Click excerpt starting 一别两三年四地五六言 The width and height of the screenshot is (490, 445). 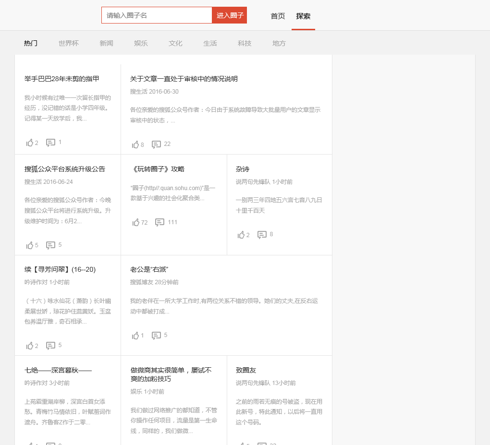click(279, 205)
